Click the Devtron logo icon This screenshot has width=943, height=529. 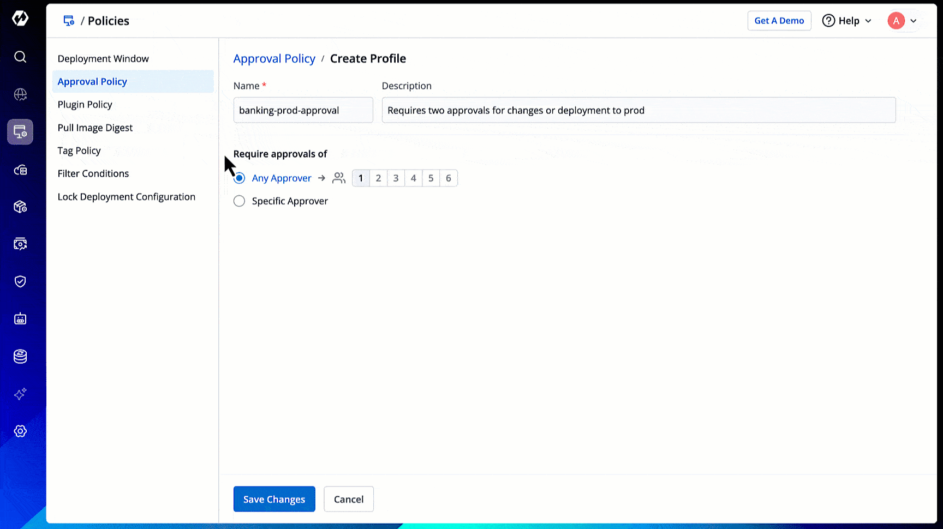point(20,19)
